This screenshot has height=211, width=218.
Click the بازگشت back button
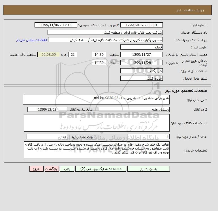(52, 169)
